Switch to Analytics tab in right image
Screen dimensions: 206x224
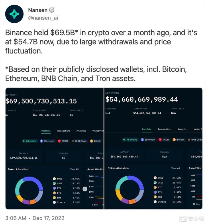coord(182,129)
